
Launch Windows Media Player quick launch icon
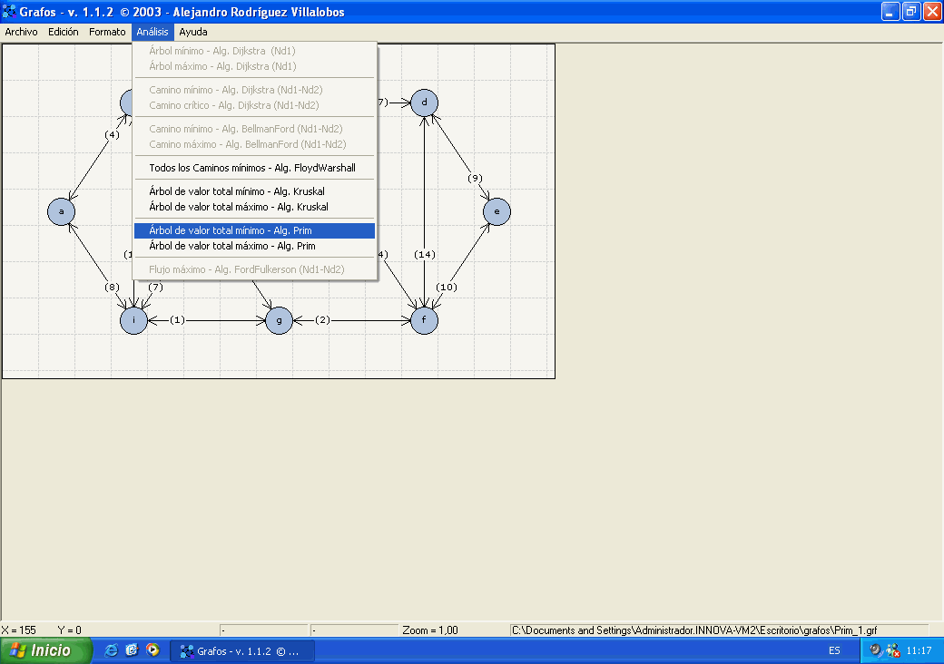tap(152, 650)
